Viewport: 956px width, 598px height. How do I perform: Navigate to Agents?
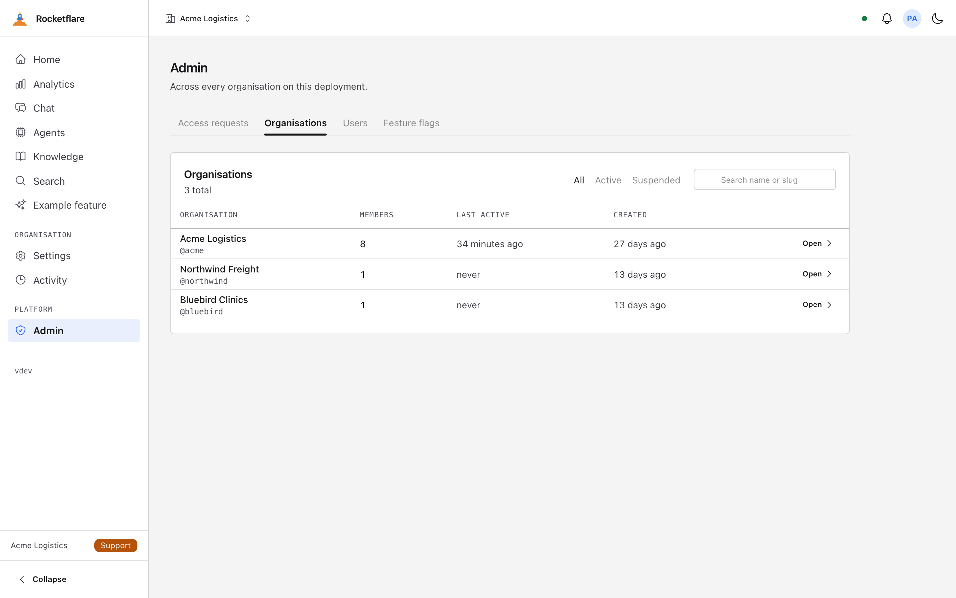click(x=74, y=133)
